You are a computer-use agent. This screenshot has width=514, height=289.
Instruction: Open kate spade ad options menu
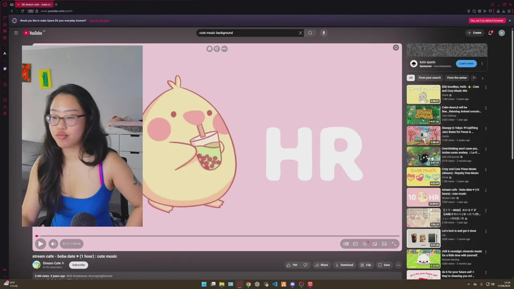click(x=482, y=63)
